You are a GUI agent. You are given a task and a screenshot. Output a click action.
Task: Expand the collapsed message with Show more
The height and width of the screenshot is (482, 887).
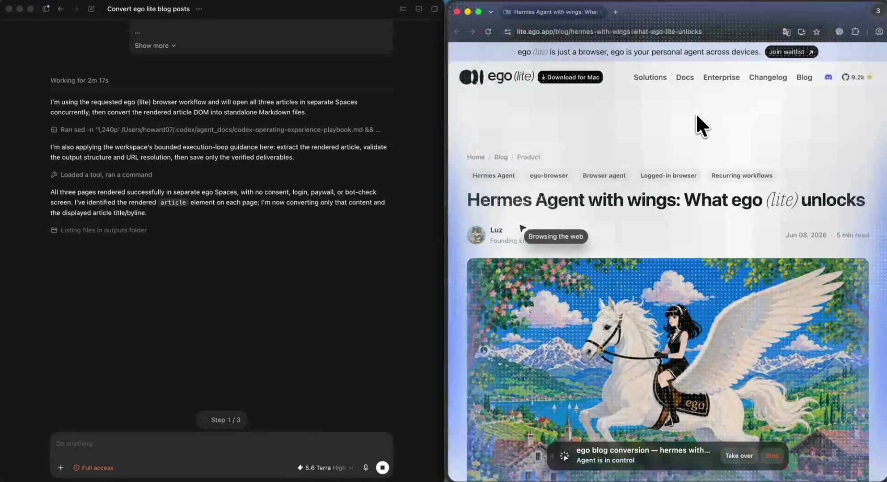pyautogui.click(x=155, y=46)
